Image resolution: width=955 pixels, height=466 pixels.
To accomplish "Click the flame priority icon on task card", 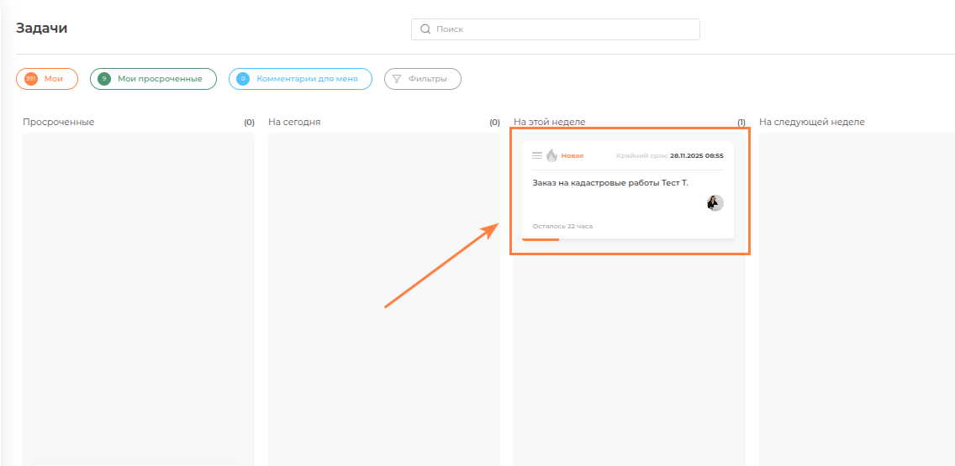I will (551, 155).
